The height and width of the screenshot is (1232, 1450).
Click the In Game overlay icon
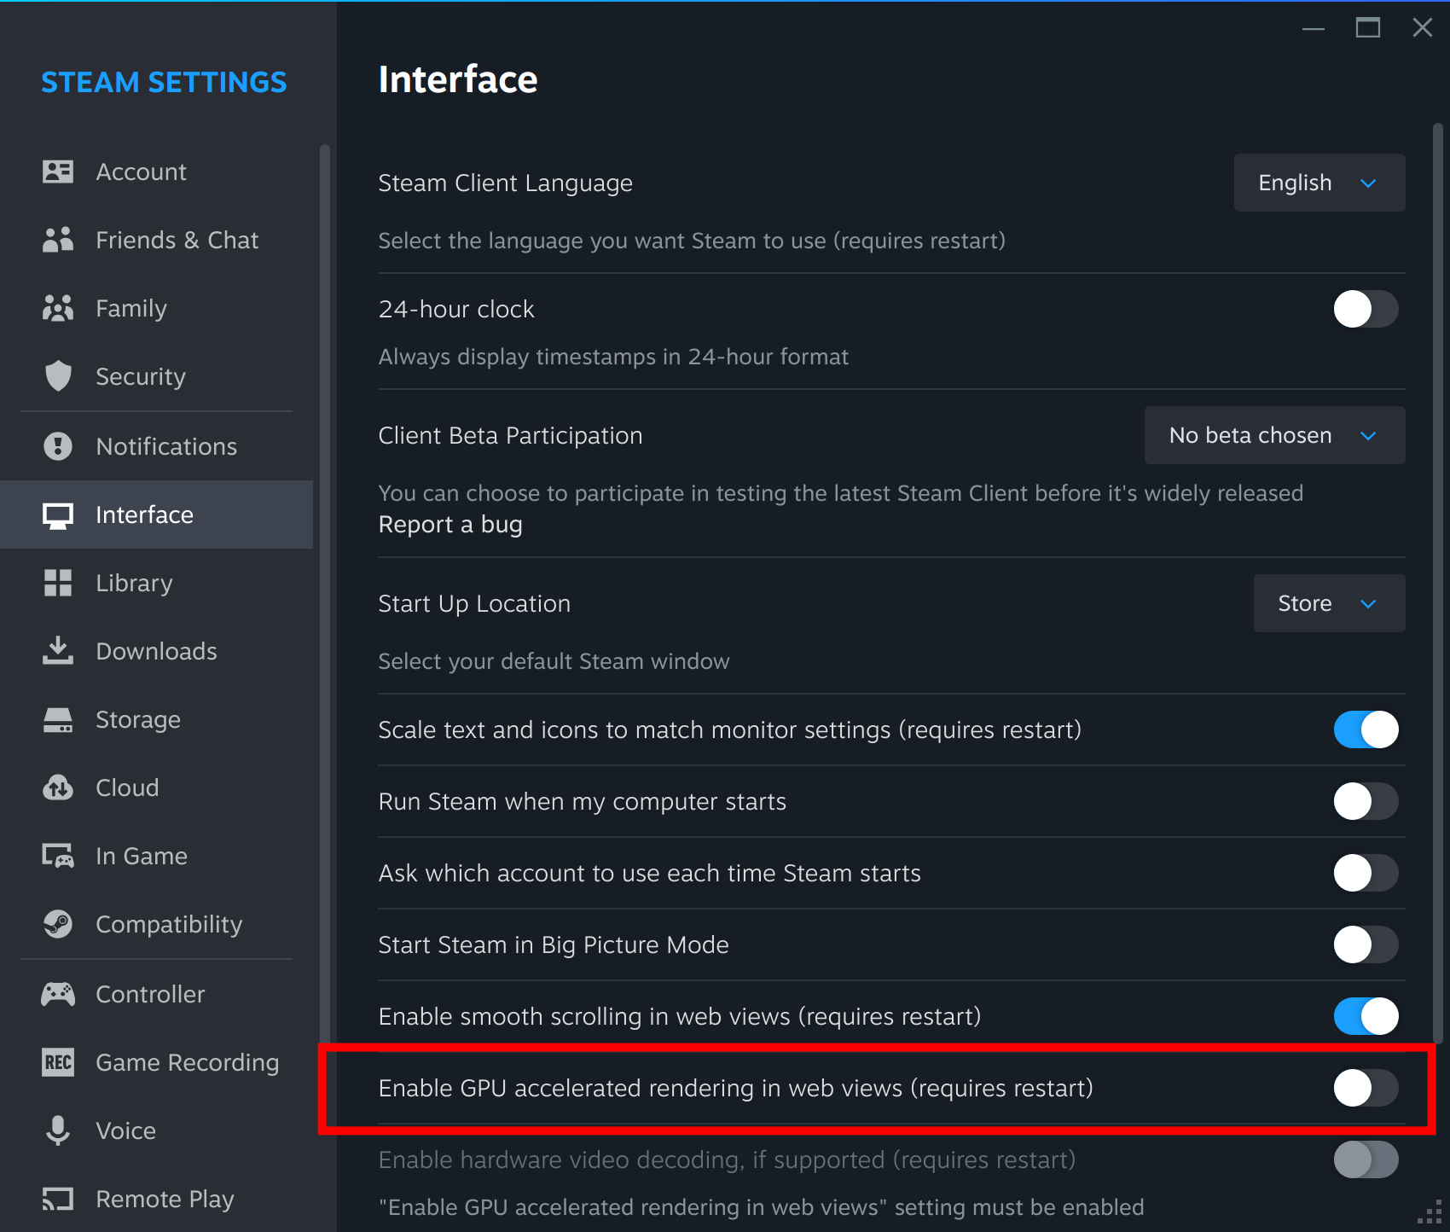click(x=58, y=856)
